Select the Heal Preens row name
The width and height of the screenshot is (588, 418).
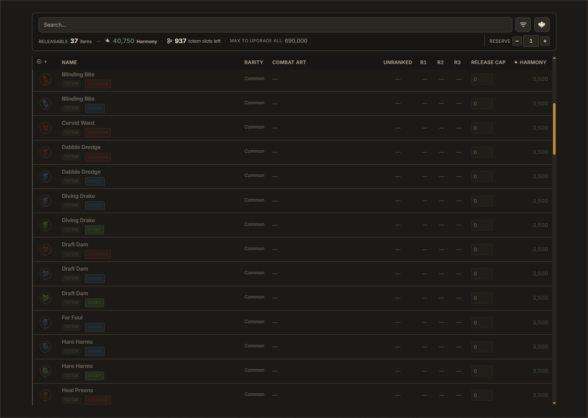pyautogui.click(x=78, y=390)
